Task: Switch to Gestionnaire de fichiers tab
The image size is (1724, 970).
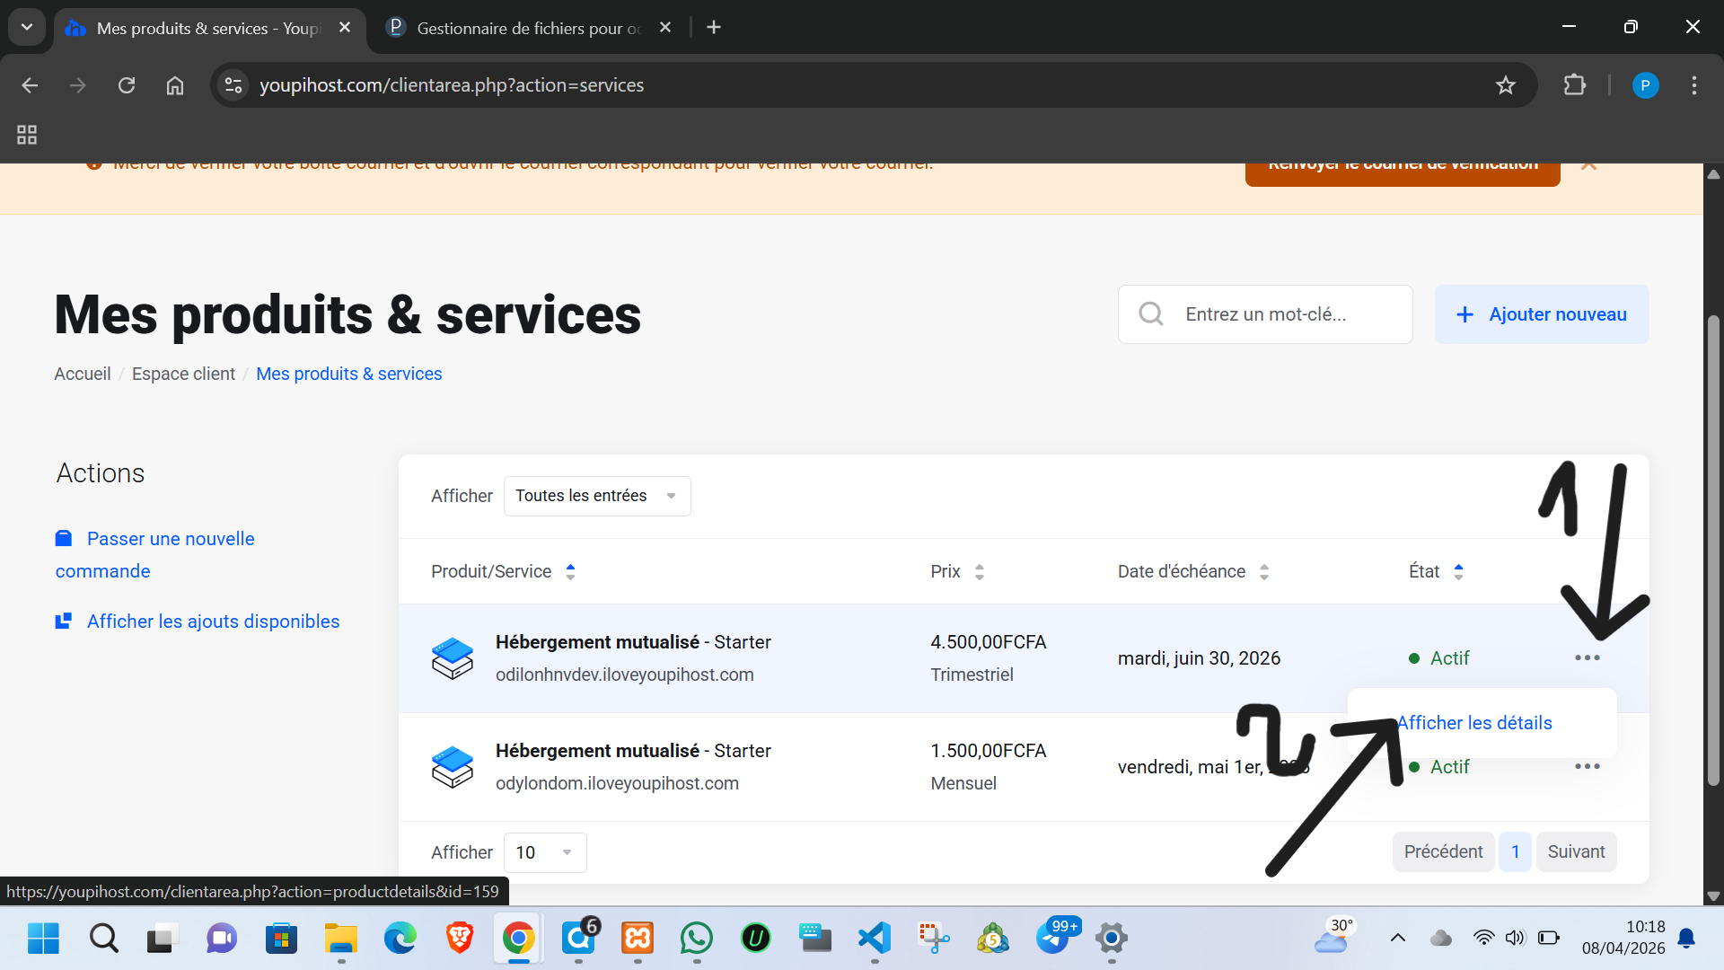Action: coord(528,28)
